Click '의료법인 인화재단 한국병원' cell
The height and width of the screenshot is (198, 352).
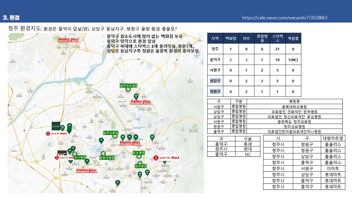pos(294,111)
